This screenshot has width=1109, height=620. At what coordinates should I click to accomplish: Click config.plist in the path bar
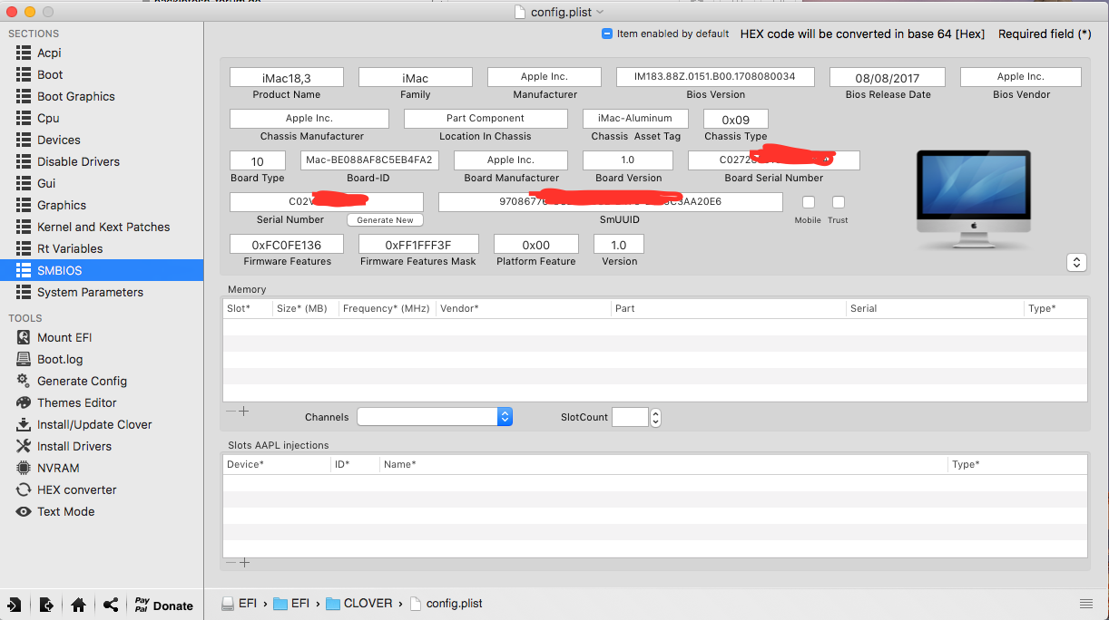[x=446, y=603]
